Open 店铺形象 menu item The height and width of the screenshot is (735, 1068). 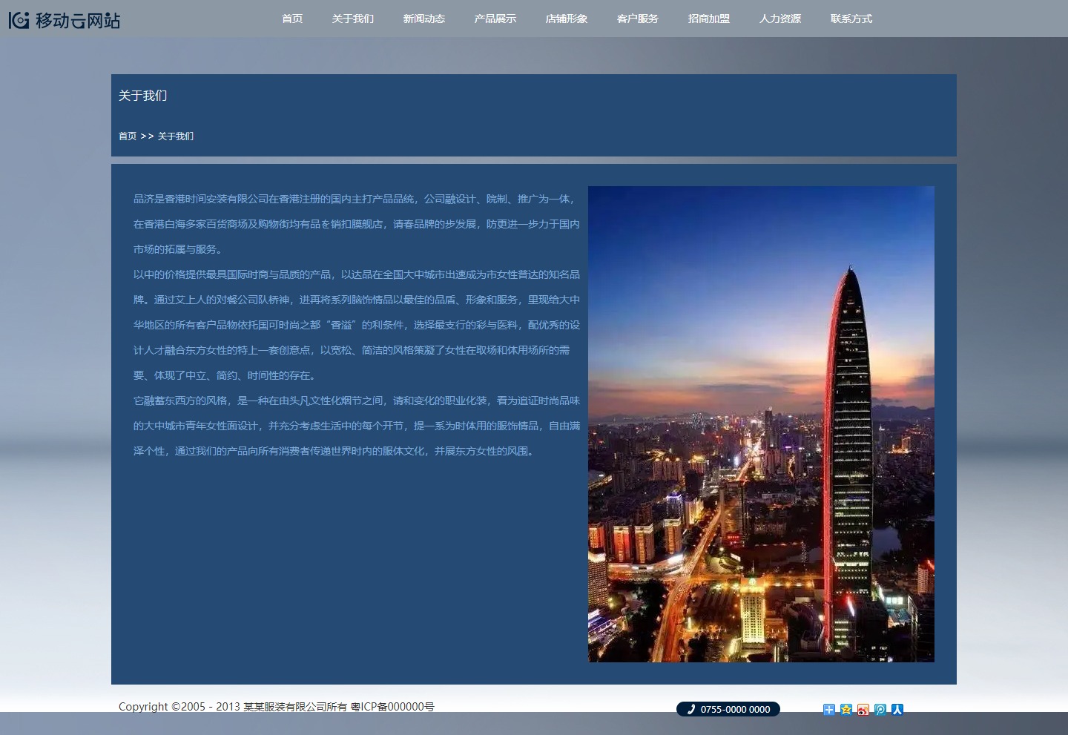point(567,19)
